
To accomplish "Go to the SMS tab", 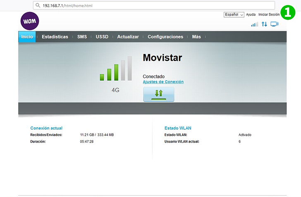I will pos(82,37).
